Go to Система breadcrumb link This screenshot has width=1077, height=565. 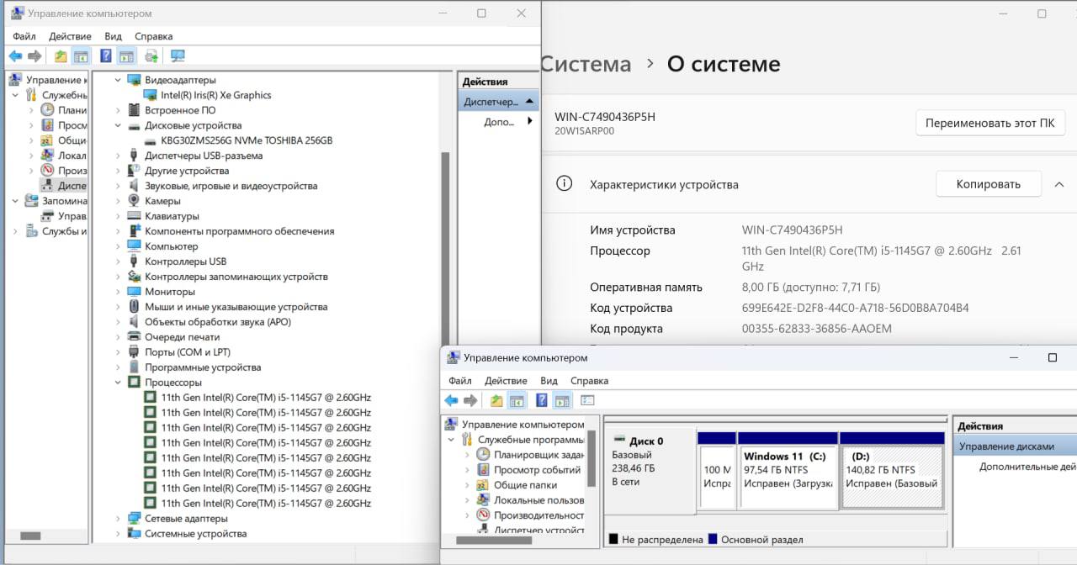pos(586,64)
